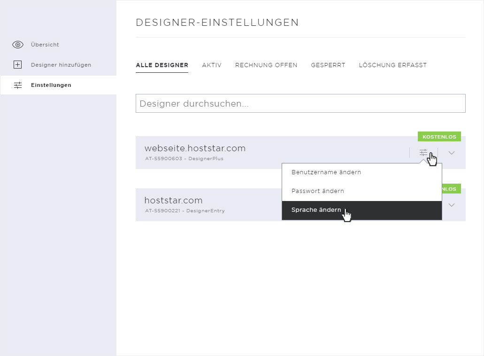Click the webseite.hoststar.com designer name
This screenshot has width=484, height=356.
(195, 148)
